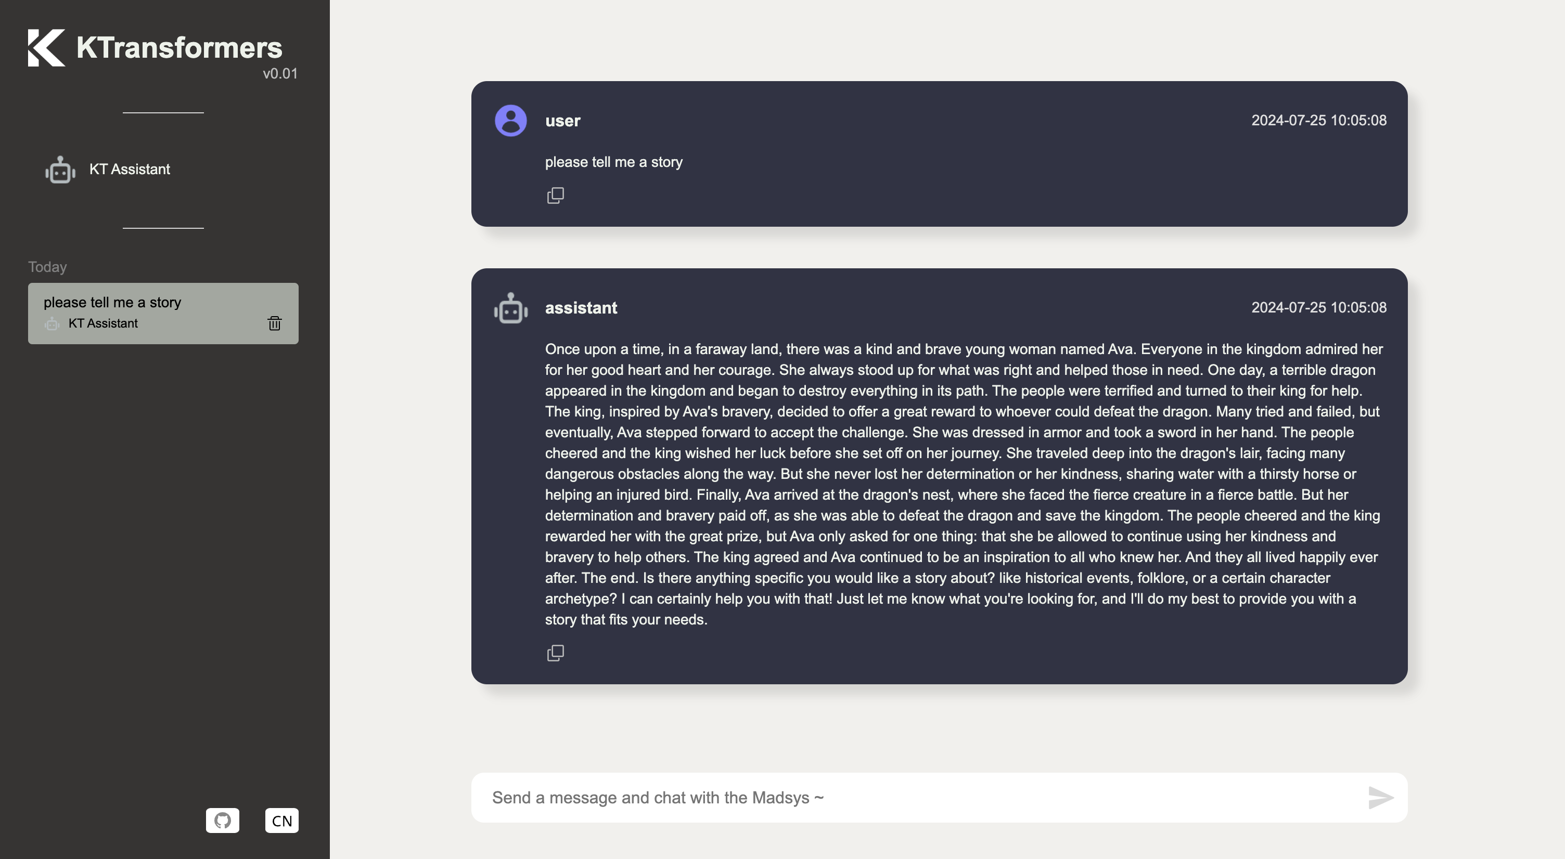This screenshot has height=859, width=1565.
Task: Click the user message timestamp
Action: pyautogui.click(x=1318, y=120)
